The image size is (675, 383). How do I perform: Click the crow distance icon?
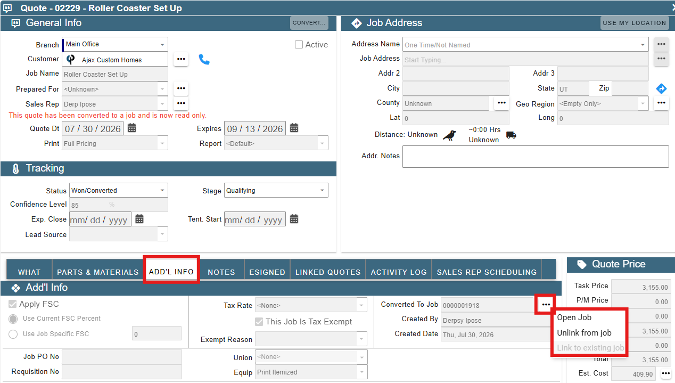pyautogui.click(x=449, y=135)
